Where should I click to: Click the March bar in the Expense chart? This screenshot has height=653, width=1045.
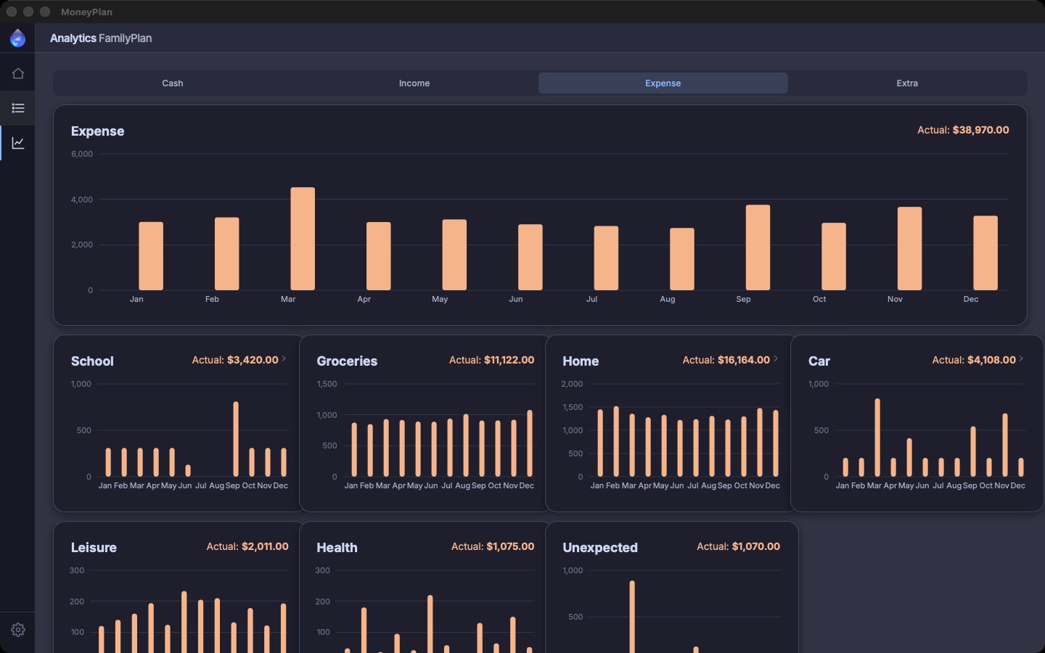pos(303,239)
